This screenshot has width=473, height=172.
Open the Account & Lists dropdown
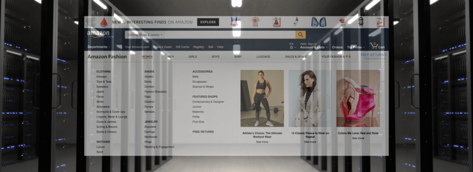coord(314,47)
